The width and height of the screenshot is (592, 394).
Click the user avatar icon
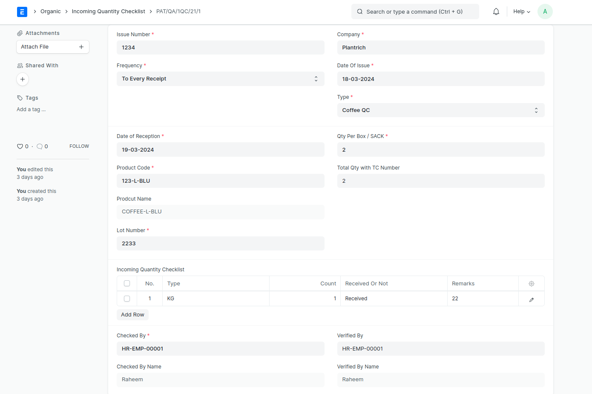545,12
